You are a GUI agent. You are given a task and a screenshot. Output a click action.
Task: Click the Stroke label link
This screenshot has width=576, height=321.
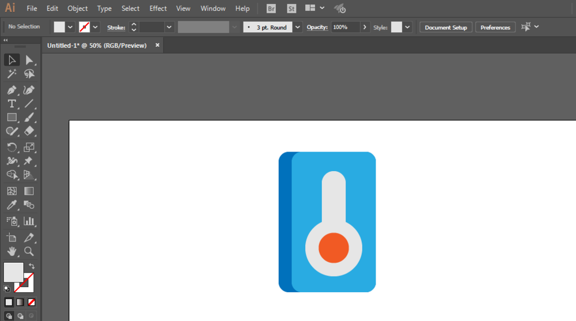[116, 28]
